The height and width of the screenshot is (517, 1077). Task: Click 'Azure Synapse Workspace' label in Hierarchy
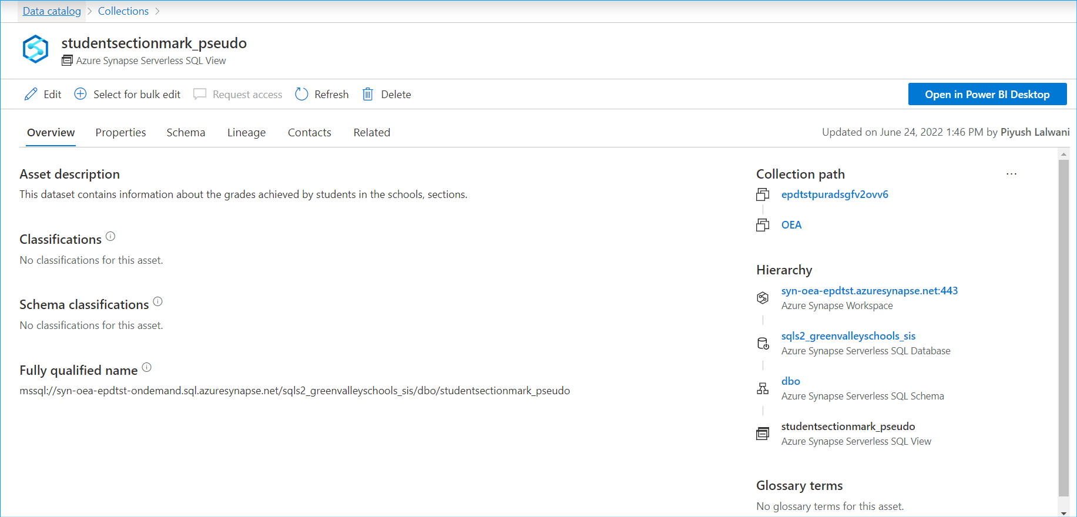(837, 306)
